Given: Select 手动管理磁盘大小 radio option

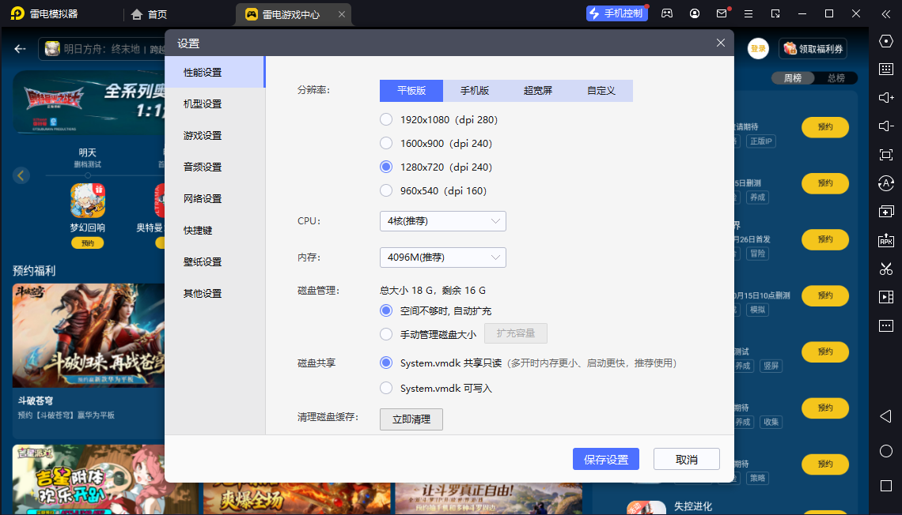Looking at the screenshot, I should point(386,334).
